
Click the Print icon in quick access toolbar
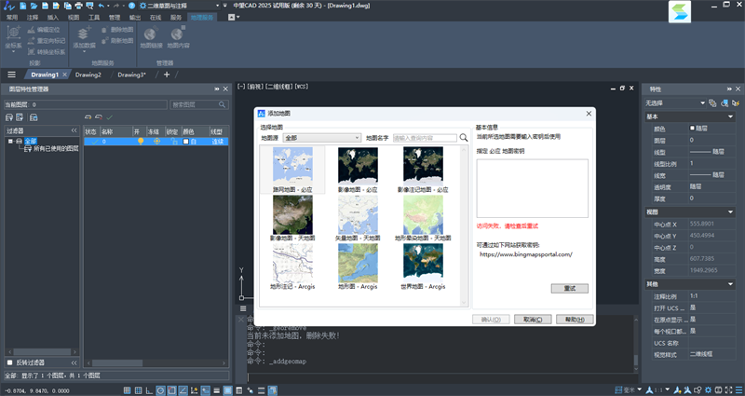pyautogui.click(x=78, y=6)
